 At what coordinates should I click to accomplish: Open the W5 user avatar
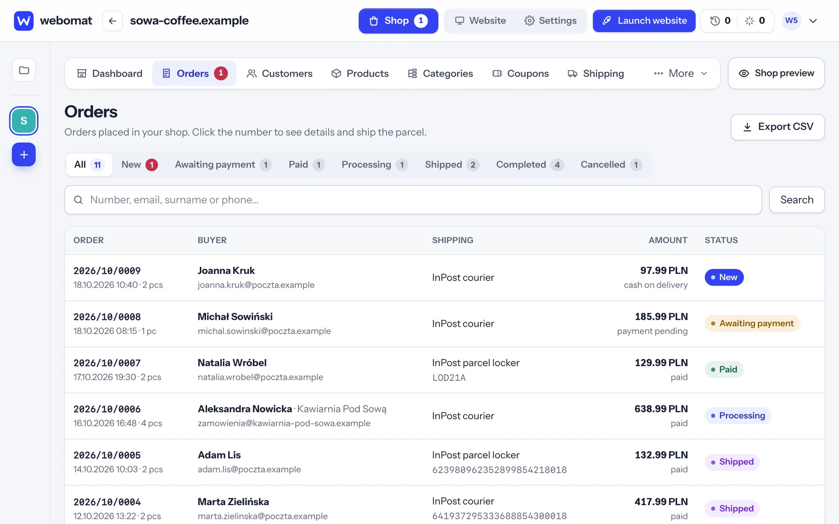(791, 21)
